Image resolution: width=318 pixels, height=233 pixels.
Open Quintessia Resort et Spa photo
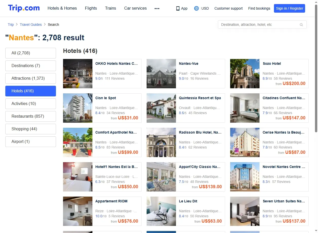pos(161,108)
